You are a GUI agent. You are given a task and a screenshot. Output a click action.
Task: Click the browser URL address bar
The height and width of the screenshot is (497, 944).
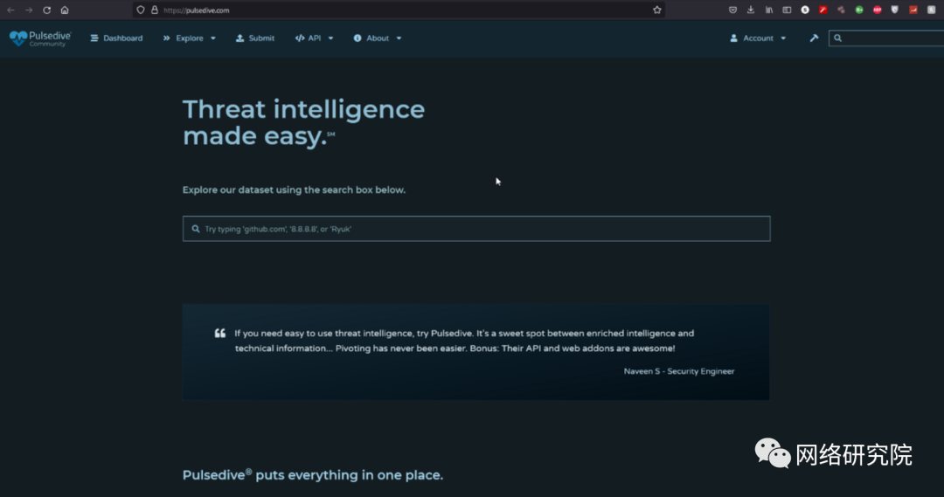(399, 10)
